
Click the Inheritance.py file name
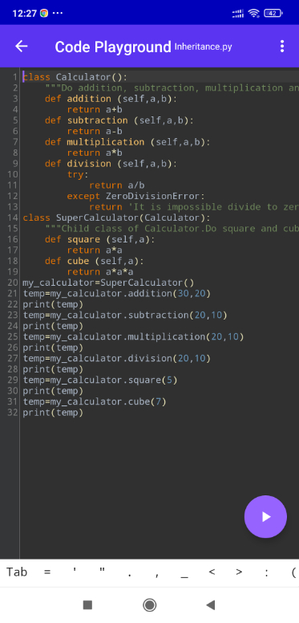tap(203, 47)
